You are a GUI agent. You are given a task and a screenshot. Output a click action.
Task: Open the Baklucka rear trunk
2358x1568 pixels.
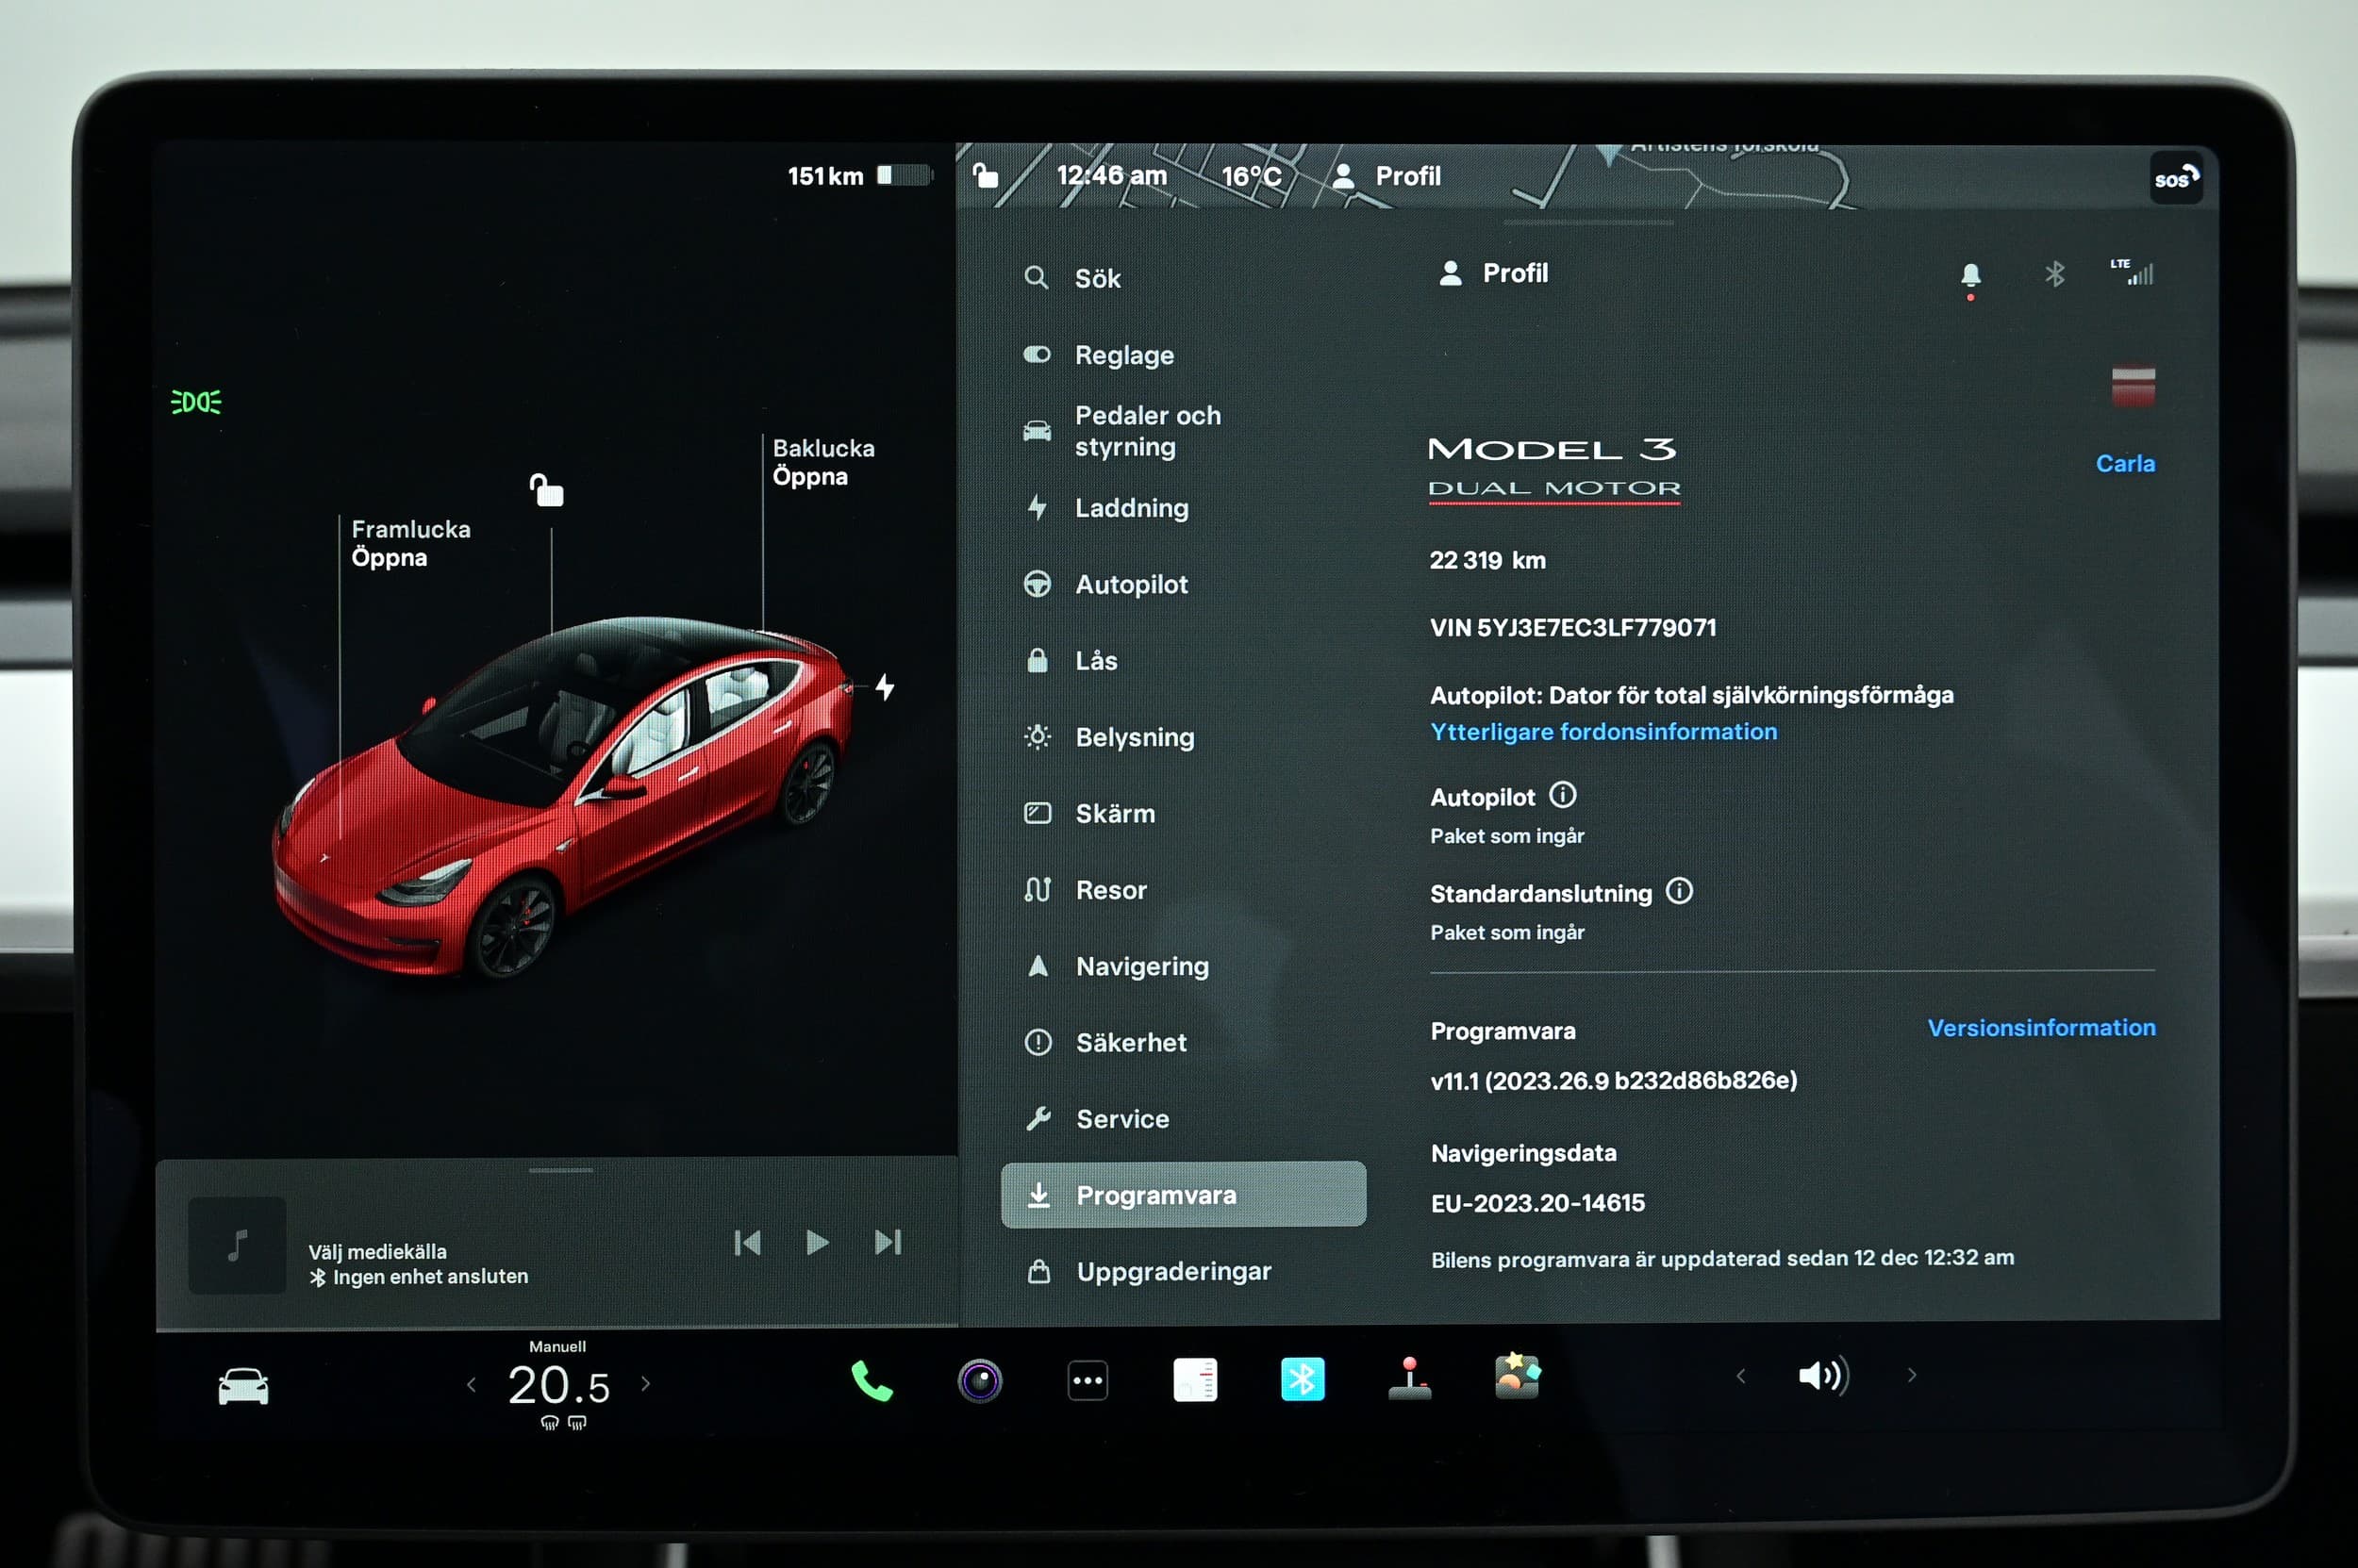click(x=823, y=462)
